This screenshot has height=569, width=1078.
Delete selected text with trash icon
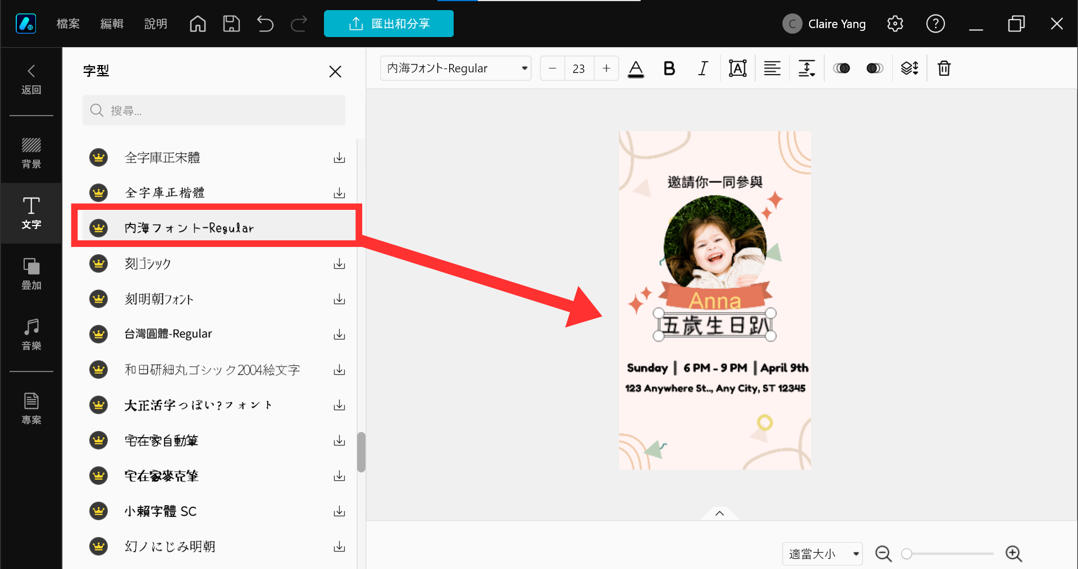944,68
